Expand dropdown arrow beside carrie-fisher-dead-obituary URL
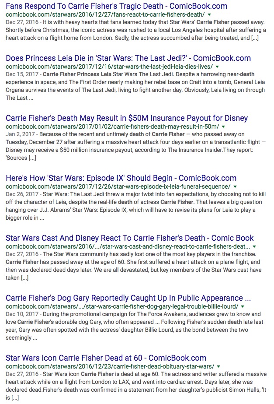 tap(219, 367)
